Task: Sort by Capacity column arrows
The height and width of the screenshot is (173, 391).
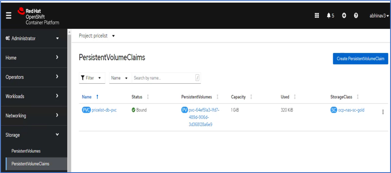Action: point(251,97)
